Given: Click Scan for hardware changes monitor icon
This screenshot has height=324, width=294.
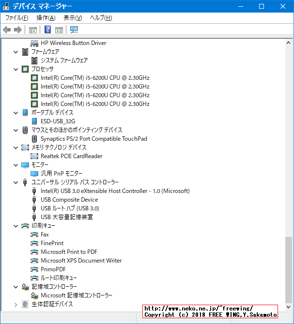Looking at the screenshot, I should [x=74, y=30].
